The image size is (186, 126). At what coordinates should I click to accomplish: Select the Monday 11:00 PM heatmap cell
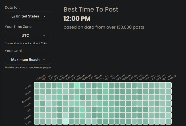click(x=169, y=85)
